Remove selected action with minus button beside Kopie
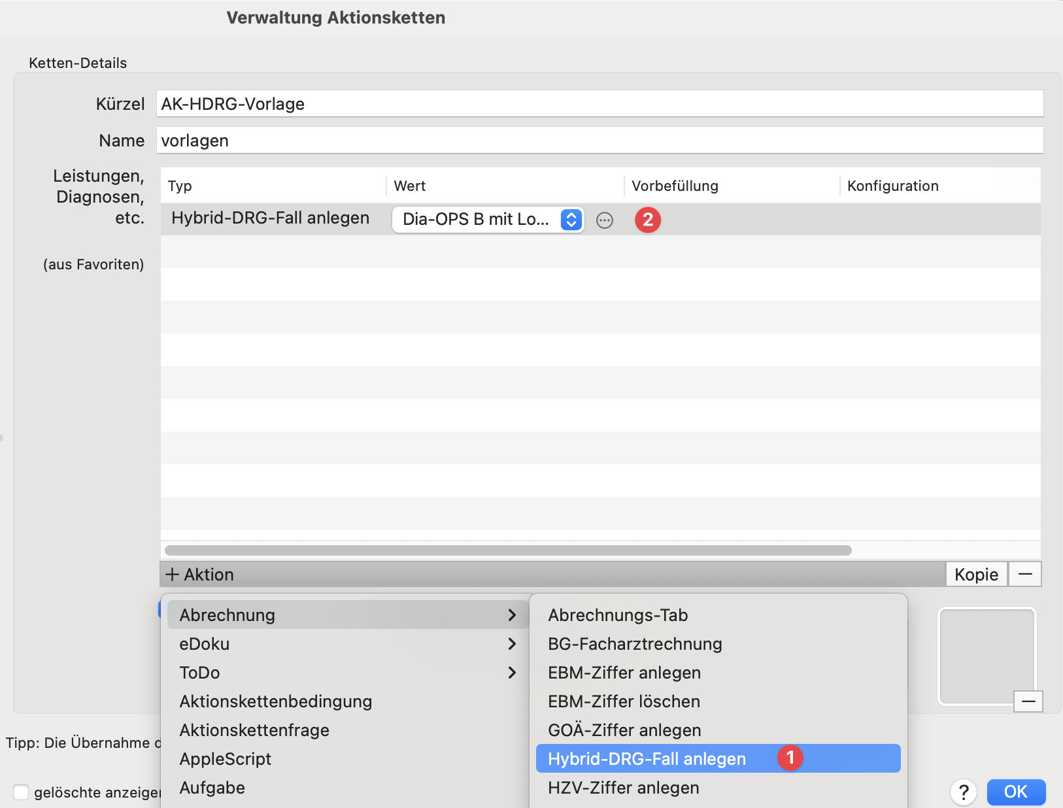The width and height of the screenshot is (1063, 808). click(x=1025, y=574)
